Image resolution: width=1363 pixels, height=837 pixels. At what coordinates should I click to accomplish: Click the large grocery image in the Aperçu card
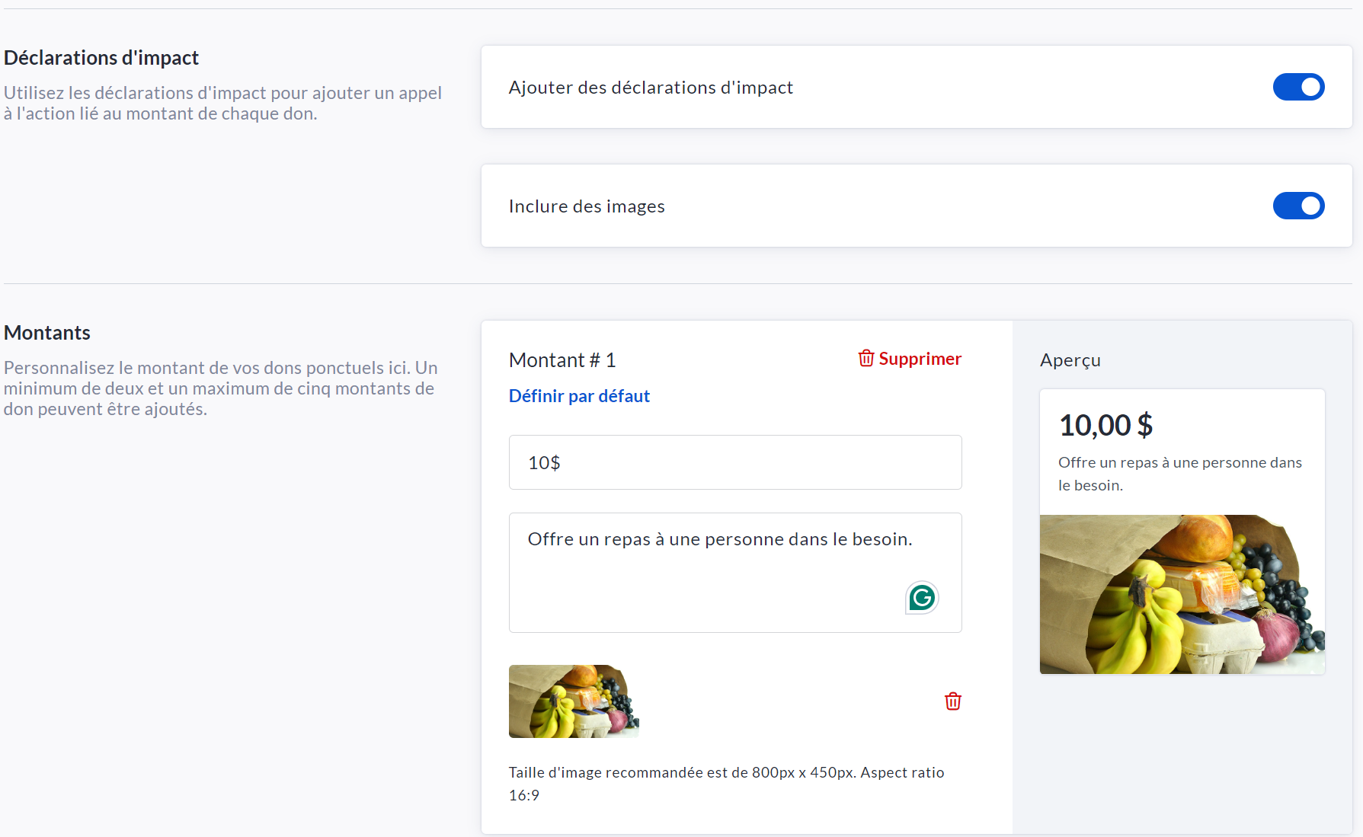(1182, 594)
